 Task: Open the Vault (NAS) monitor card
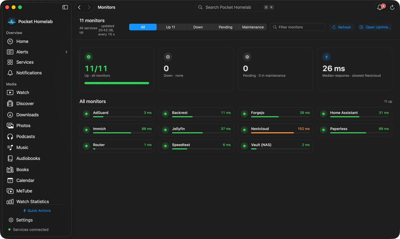click(x=275, y=146)
